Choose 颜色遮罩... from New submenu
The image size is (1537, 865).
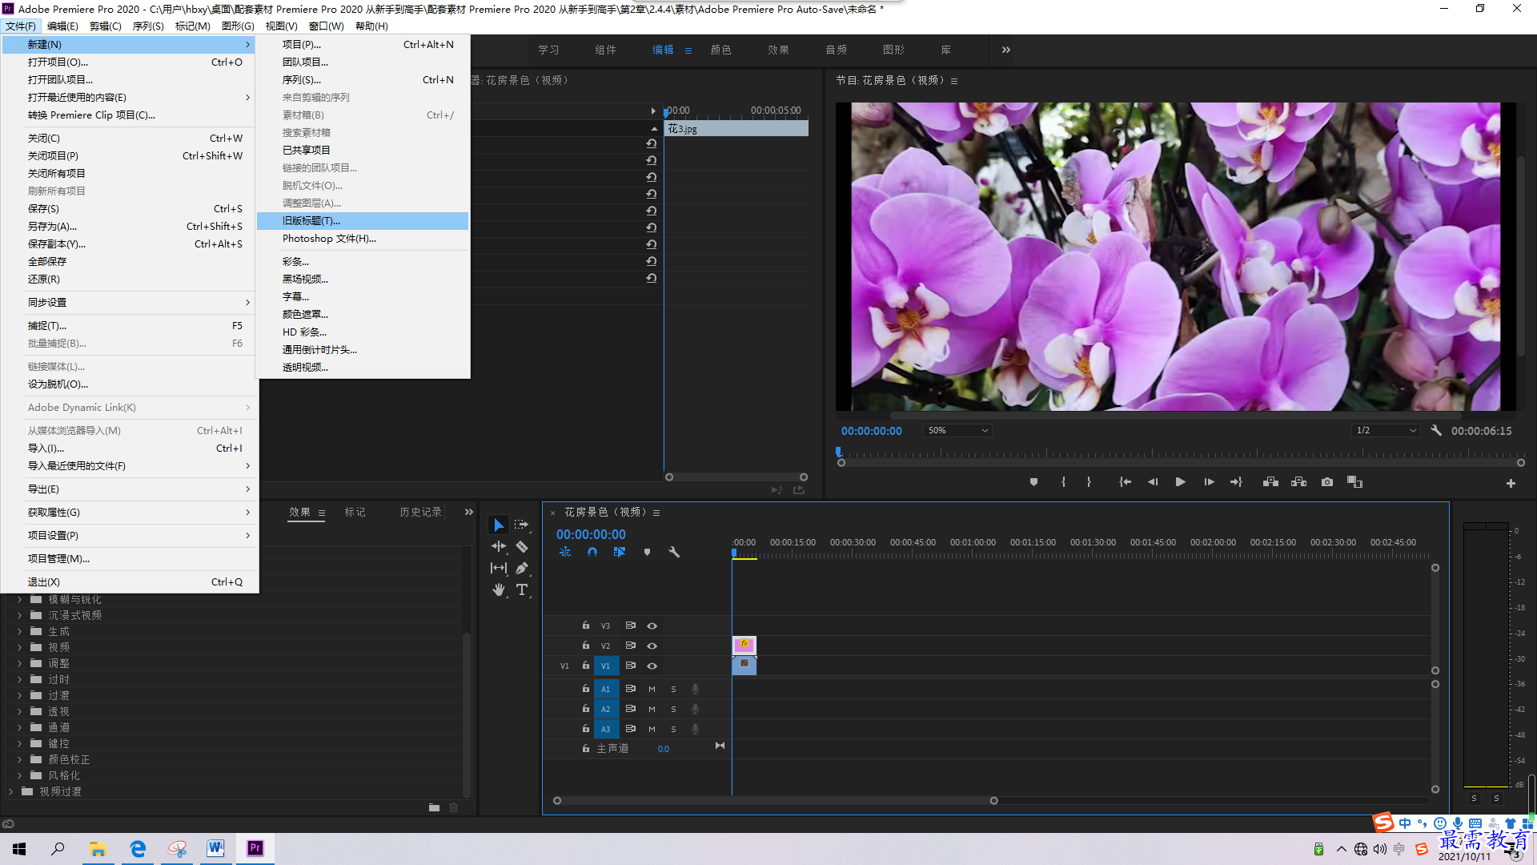point(363,315)
